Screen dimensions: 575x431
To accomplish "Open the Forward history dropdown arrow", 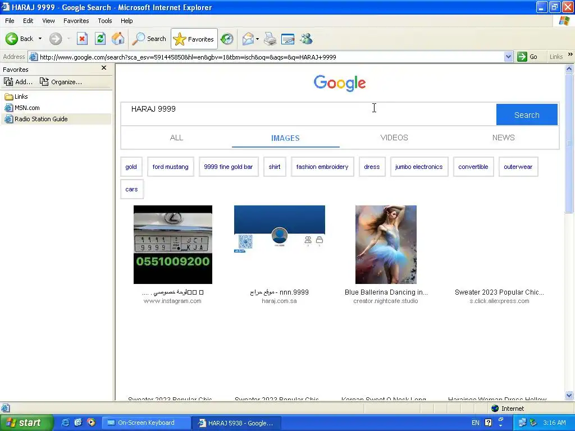I will click(x=69, y=39).
